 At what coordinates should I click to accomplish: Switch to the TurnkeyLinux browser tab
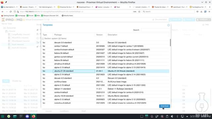click(198, 7)
